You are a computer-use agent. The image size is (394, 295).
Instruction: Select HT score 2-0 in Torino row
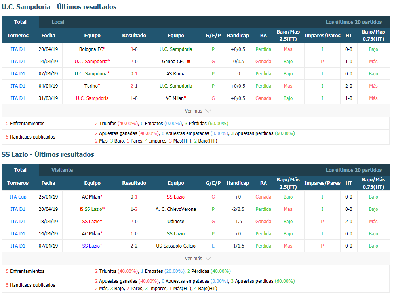[349, 86]
